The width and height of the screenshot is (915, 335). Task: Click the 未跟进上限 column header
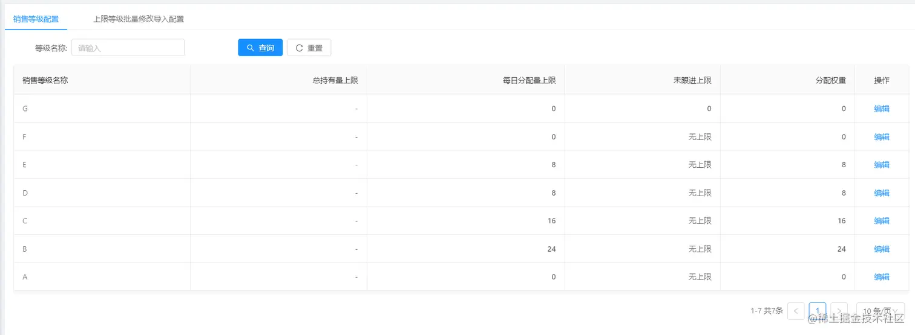692,80
